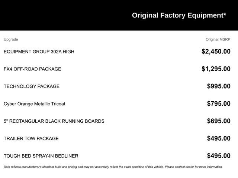The width and height of the screenshot is (238, 178).
Task: Click the Upgrade column header
Action: coord(11,39)
